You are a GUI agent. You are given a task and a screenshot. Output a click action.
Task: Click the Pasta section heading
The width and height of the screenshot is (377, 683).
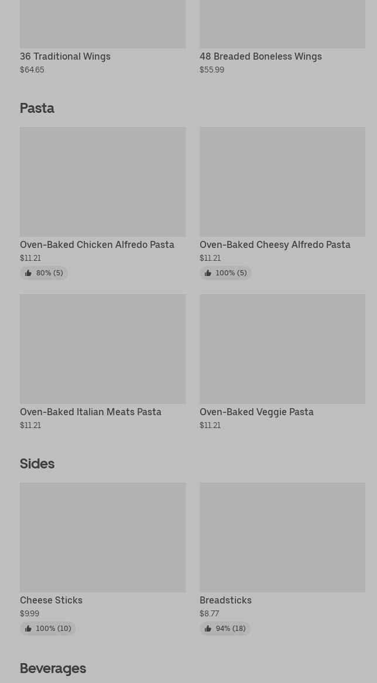click(37, 108)
